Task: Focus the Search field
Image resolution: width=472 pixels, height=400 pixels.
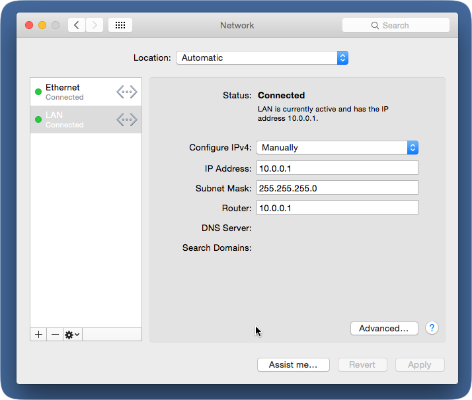Action: pyautogui.click(x=395, y=25)
